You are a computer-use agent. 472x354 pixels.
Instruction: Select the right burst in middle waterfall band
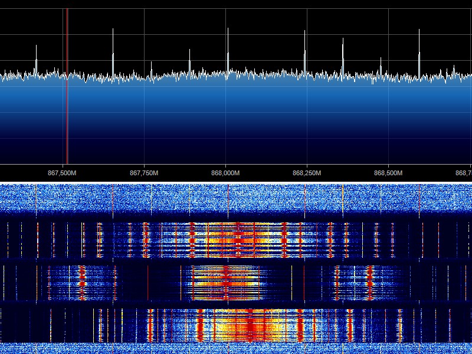point(353,282)
